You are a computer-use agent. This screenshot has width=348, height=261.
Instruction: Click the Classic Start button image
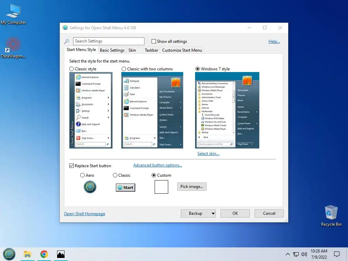coord(125,188)
